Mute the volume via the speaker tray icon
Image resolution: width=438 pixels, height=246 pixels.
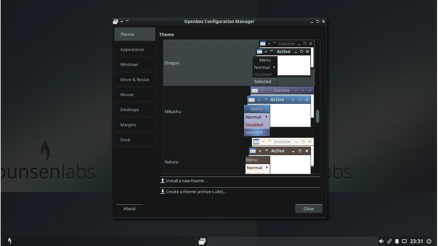(x=381, y=241)
